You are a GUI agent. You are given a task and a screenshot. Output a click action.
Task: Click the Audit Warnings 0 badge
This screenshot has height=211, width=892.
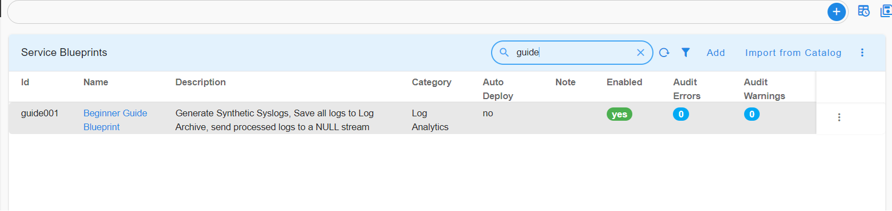[752, 114]
